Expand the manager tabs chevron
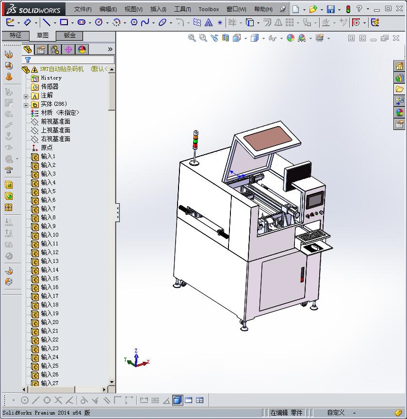The height and width of the screenshot is (419, 407). pos(110,49)
